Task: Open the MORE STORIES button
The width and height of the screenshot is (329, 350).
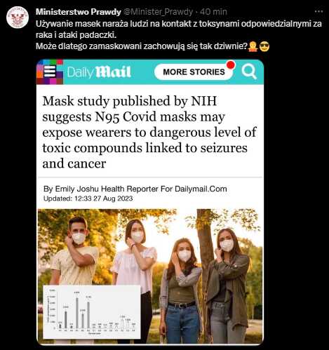Action: pyautogui.click(x=194, y=72)
